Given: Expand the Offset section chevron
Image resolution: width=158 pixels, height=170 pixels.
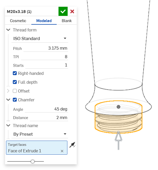Looking at the screenshot, I should point(8,91).
